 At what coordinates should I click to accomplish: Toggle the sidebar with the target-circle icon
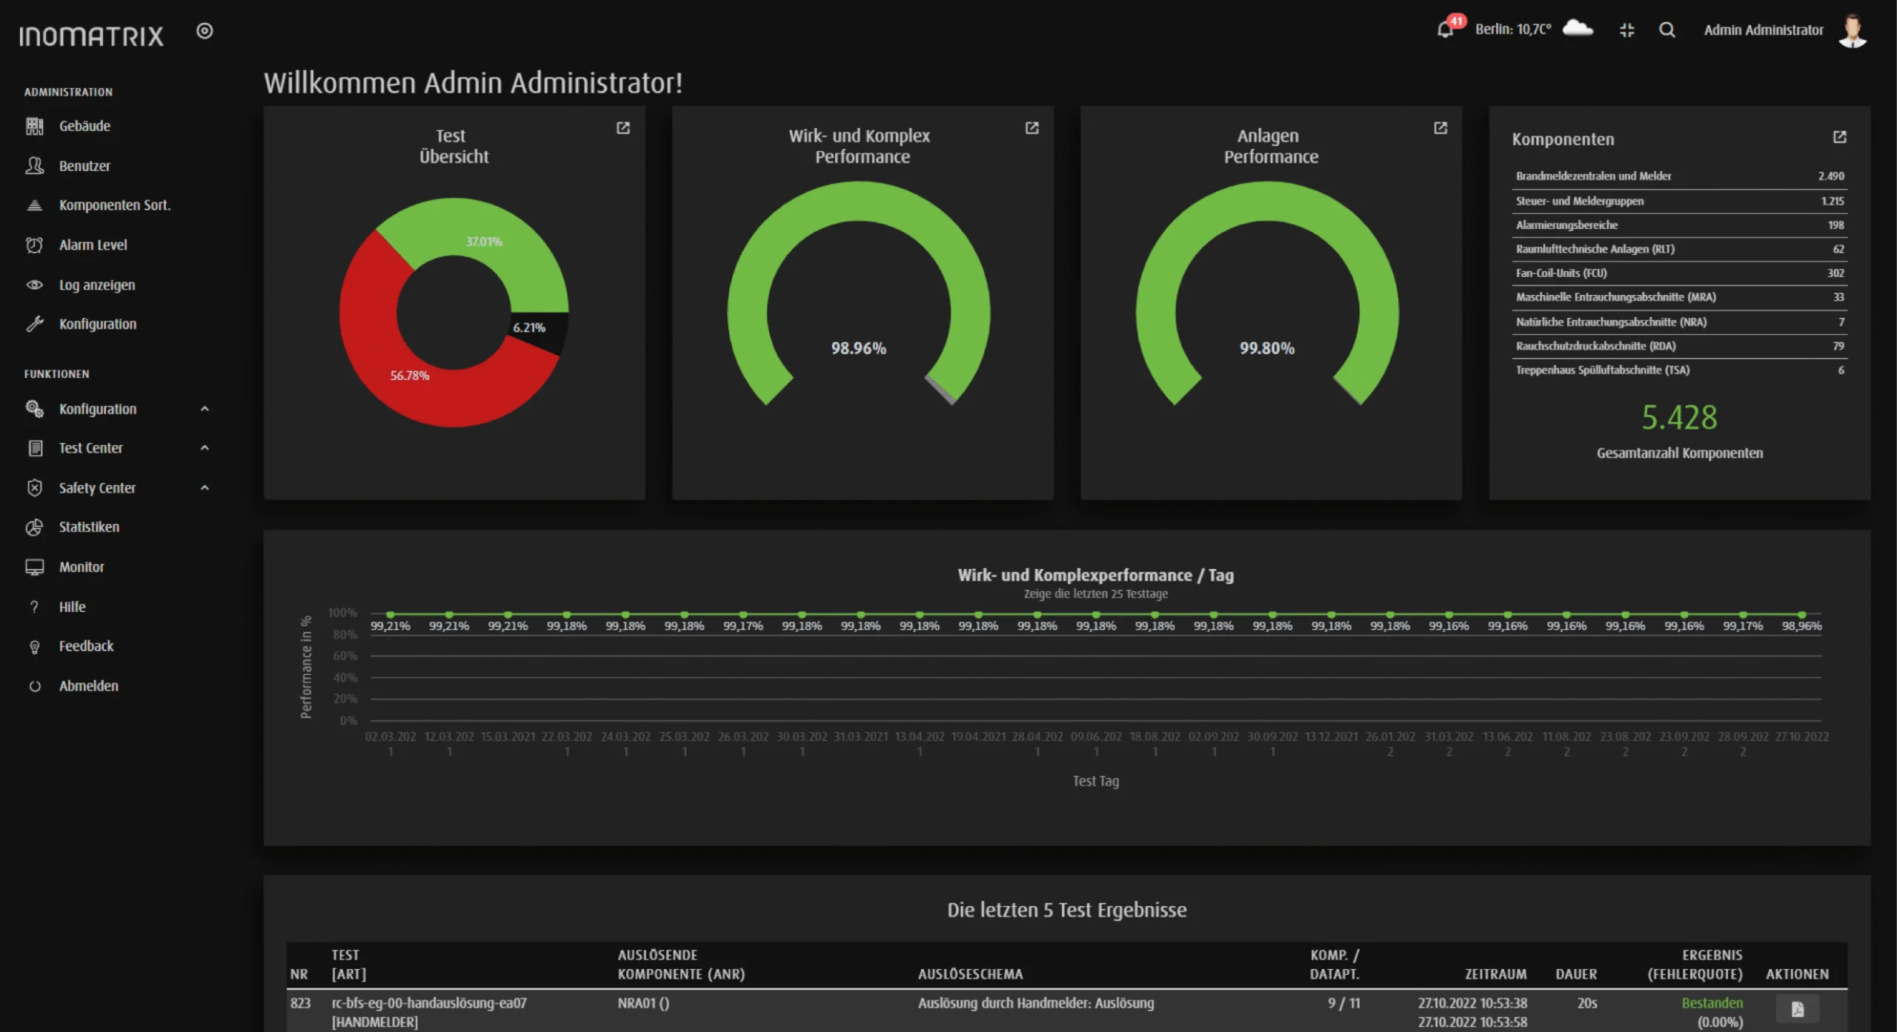(205, 31)
